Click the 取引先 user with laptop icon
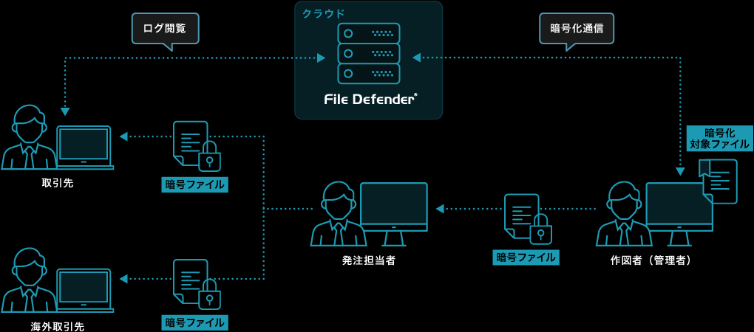 58,138
